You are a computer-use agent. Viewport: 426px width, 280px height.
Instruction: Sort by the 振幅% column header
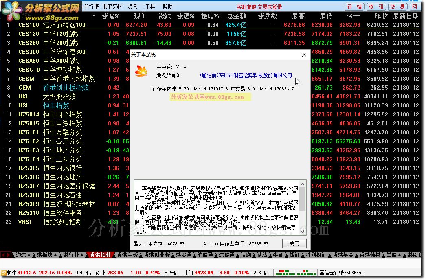[x=210, y=16]
